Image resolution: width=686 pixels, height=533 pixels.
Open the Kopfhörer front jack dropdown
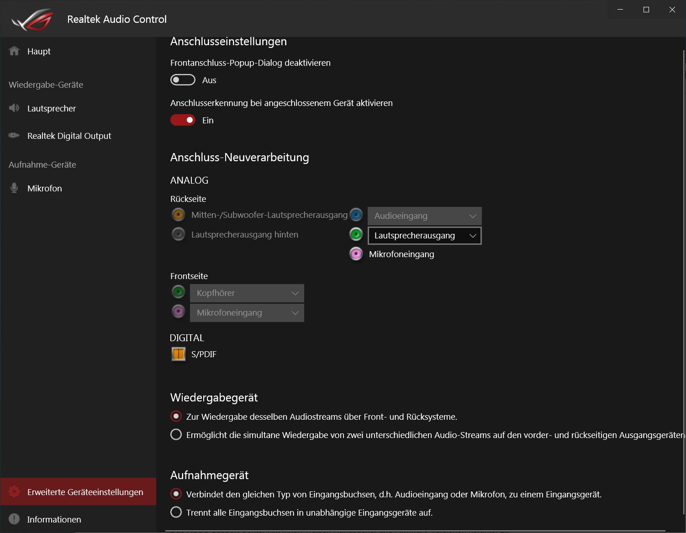click(247, 293)
